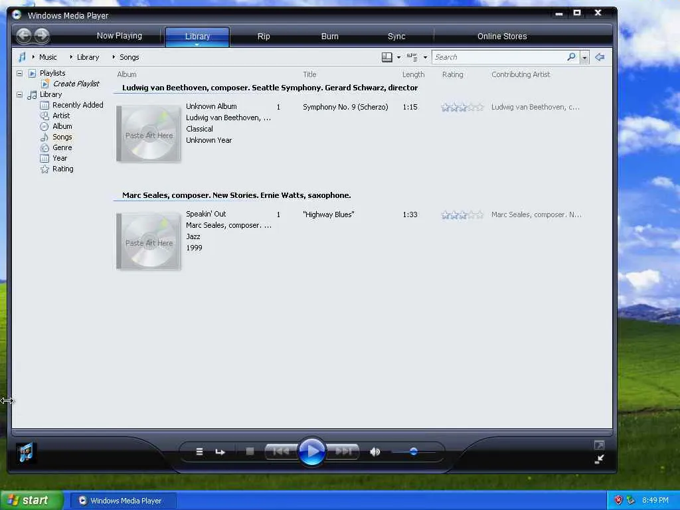Switch to the Now Playing tab

(120, 36)
